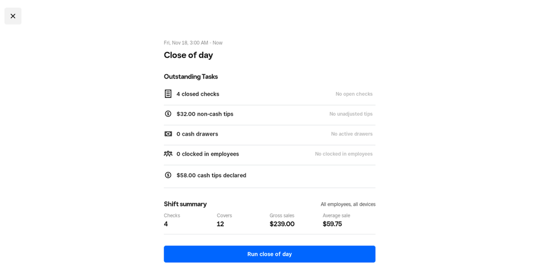This screenshot has width=539, height=266.
Task: Change All employees, all devices filter
Action: click(347, 205)
